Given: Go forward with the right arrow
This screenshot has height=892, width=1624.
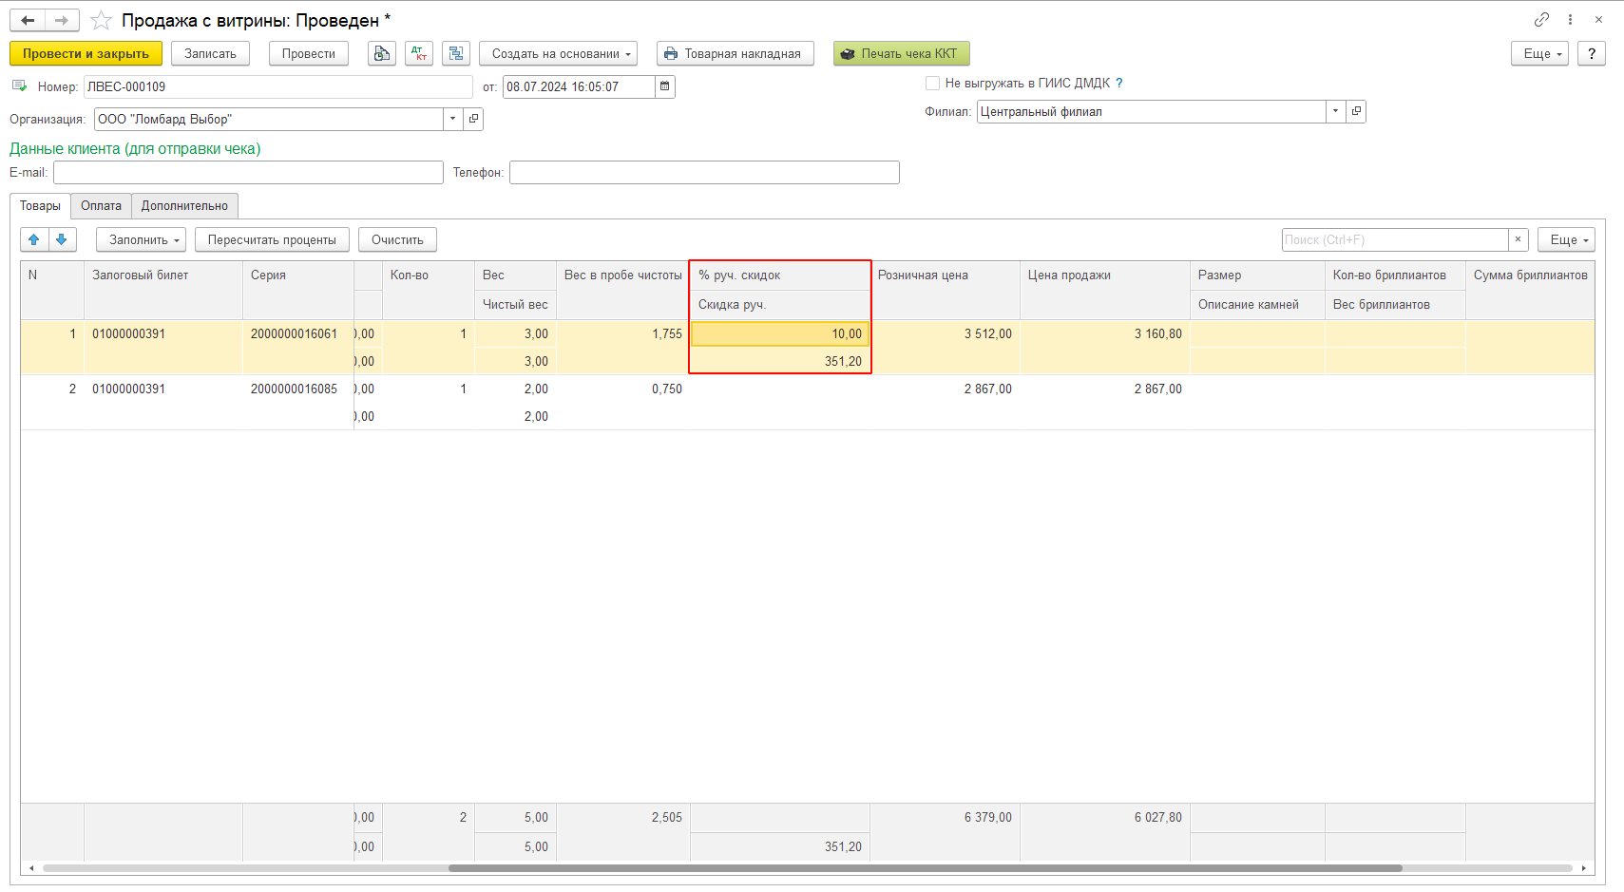Looking at the screenshot, I should point(62,20).
